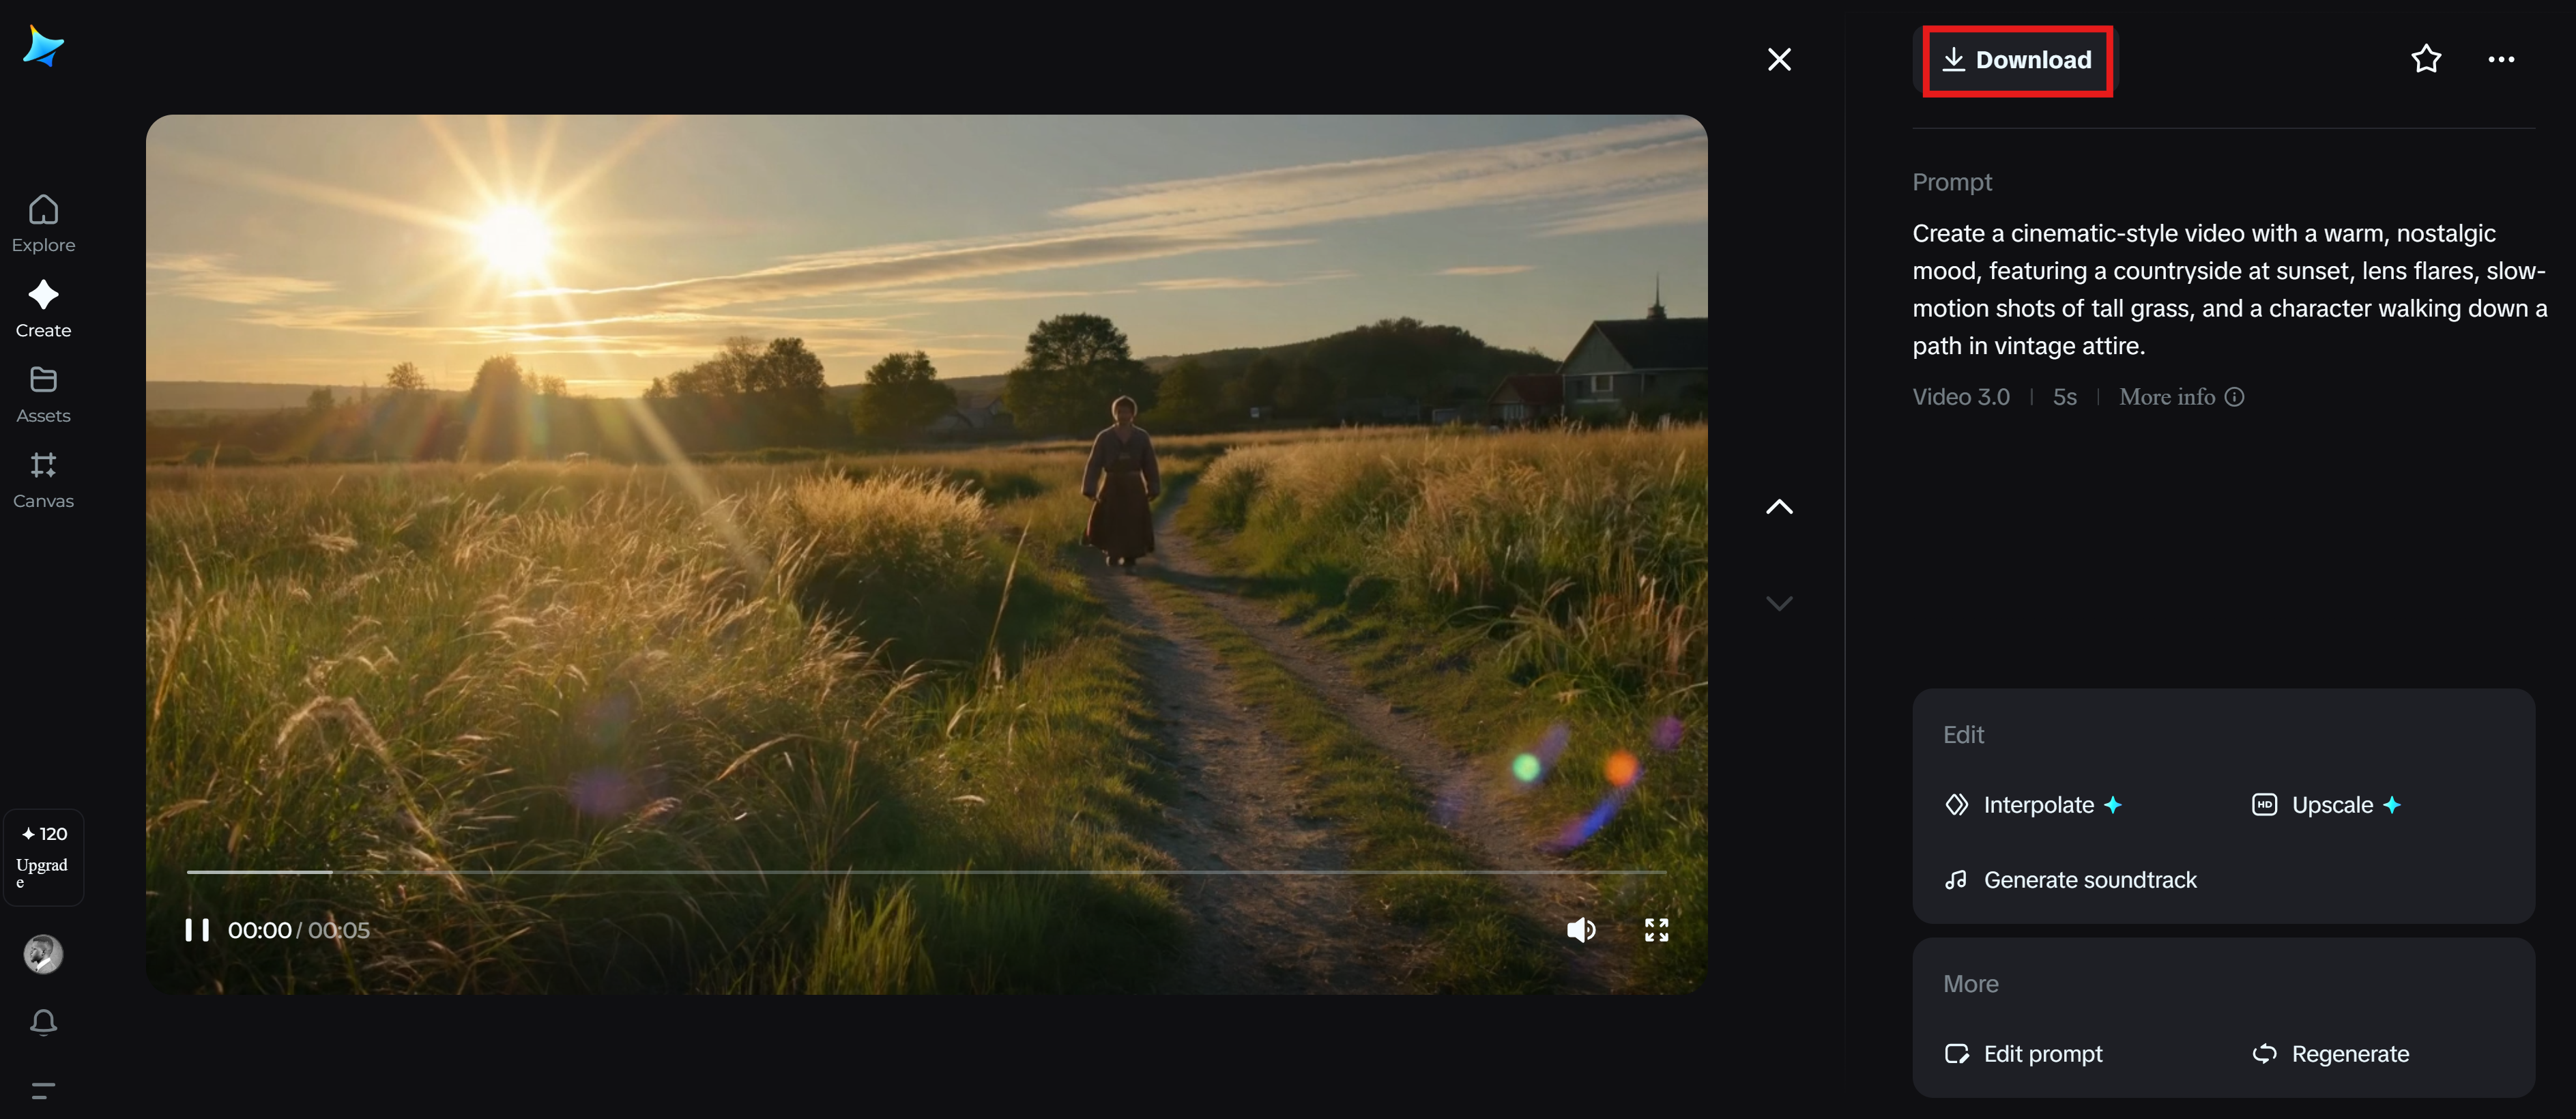The height and width of the screenshot is (1119, 2576).
Task: Open the Create section
Action: point(43,308)
